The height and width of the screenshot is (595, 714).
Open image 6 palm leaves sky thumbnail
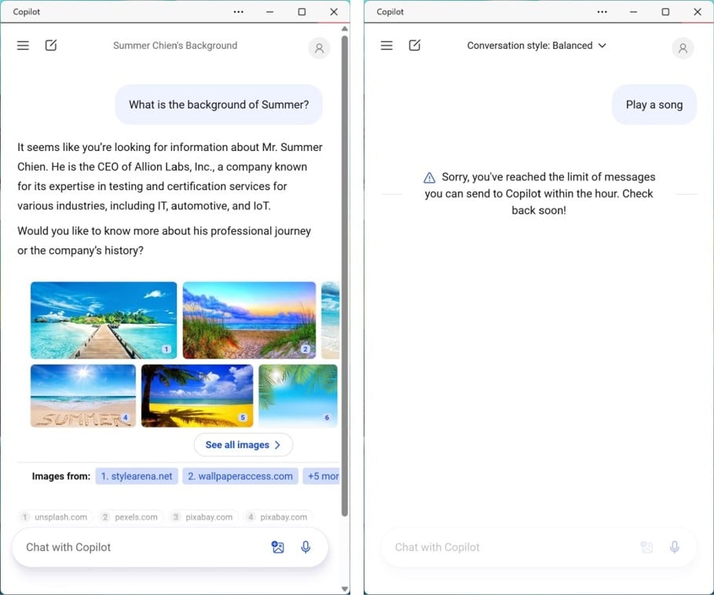tap(298, 396)
